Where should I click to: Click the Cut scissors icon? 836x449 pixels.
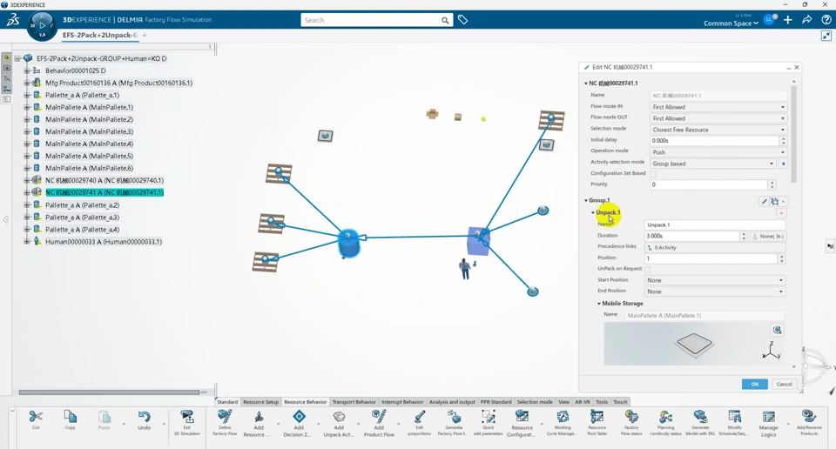pos(36,417)
